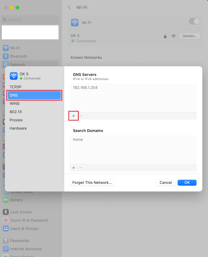Click the Search field in the sidebar
Viewport: 208px width, 257px height.
coord(30,20)
